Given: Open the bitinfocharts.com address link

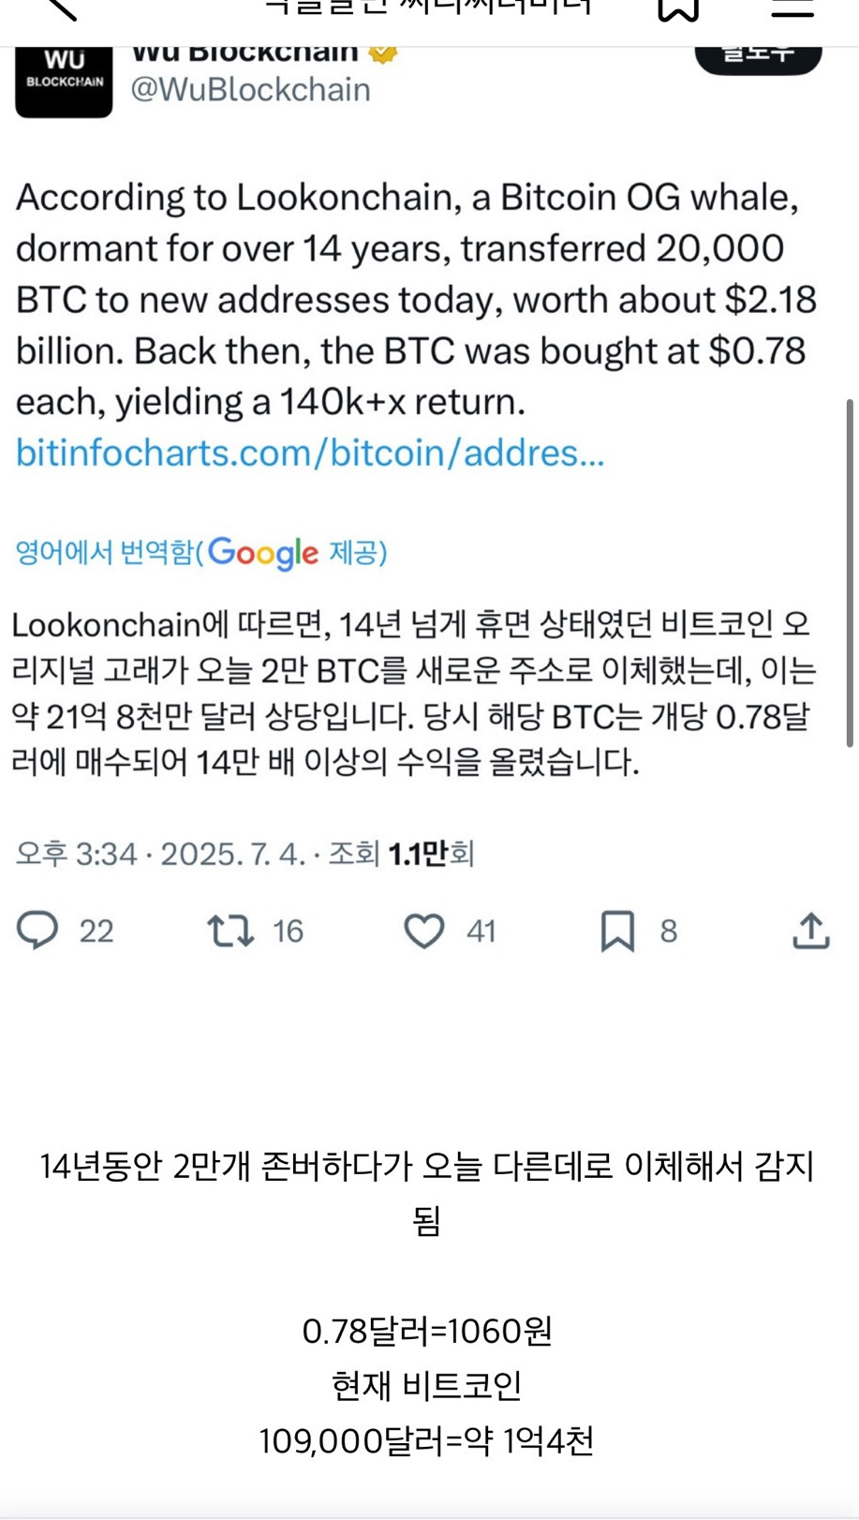Looking at the screenshot, I should (309, 454).
